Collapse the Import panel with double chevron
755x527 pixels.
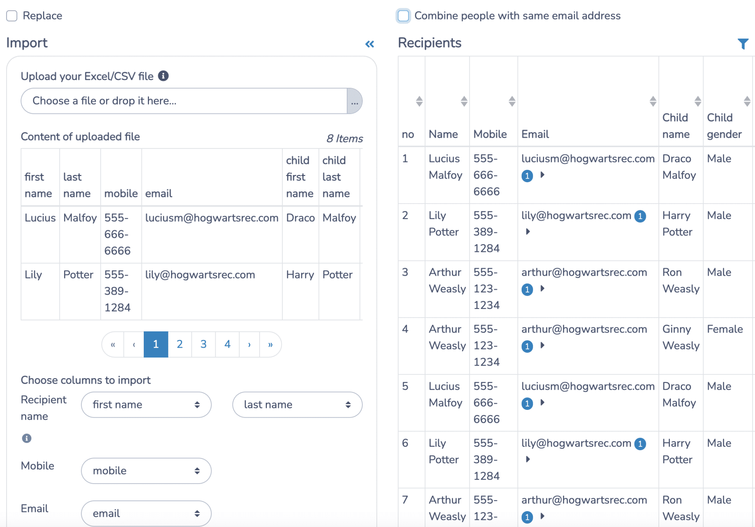[369, 44]
